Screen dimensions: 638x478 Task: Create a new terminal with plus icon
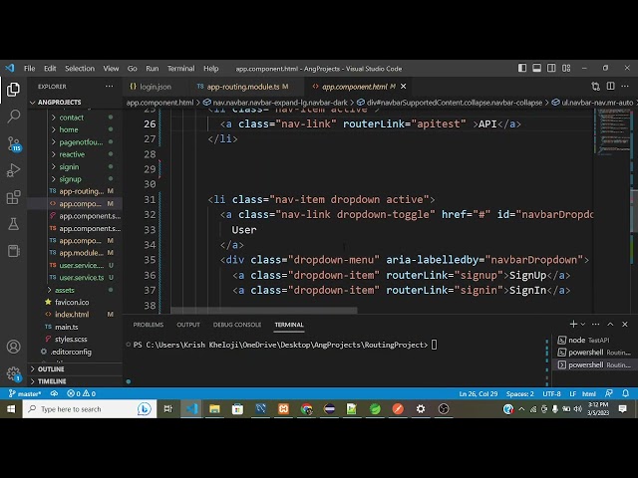click(573, 324)
